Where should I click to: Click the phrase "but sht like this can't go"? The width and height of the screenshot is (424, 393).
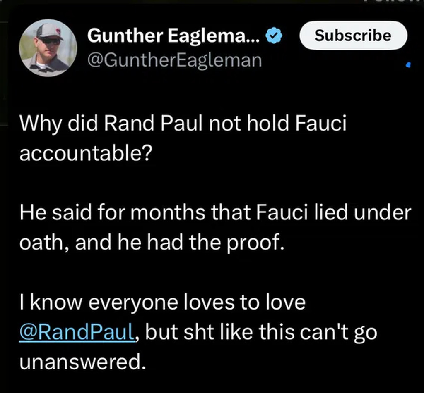click(x=261, y=333)
